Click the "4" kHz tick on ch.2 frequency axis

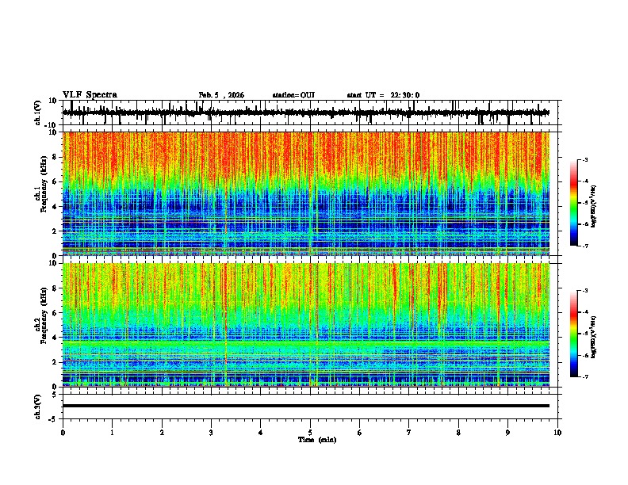[x=55, y=338]
